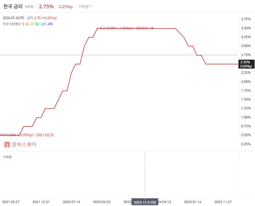
Task: Click the 최고 3.50% high annotation
Action: pyautogui.click(x=126, y=28)
